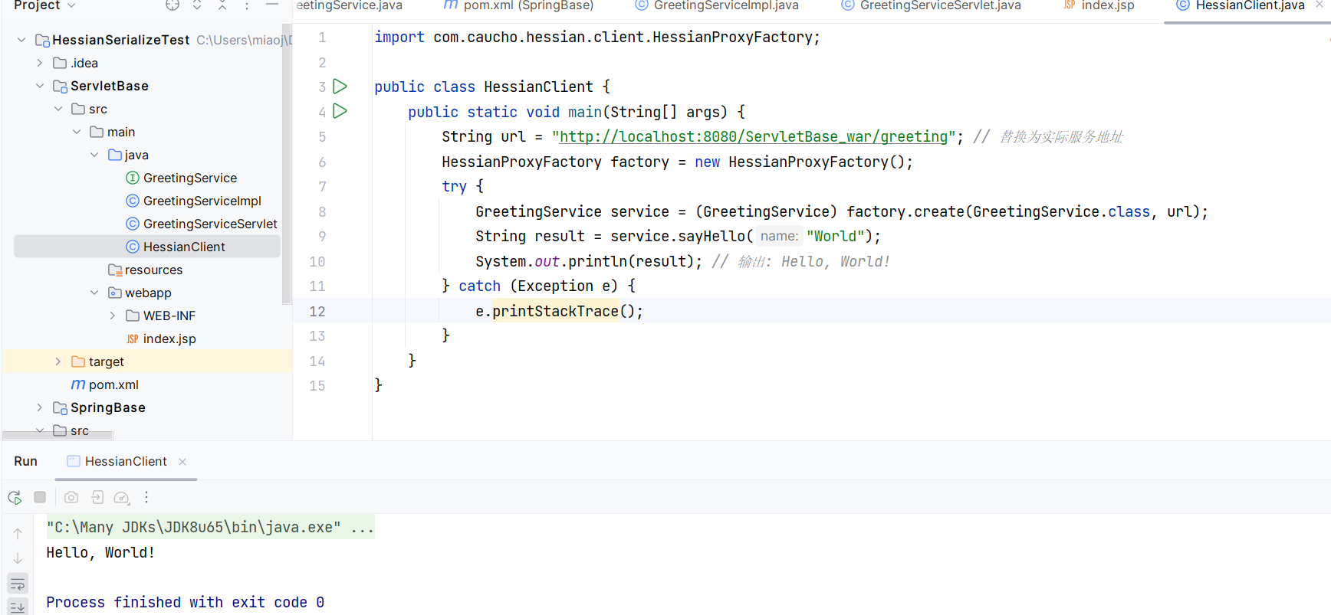This screenshot has width=1331, height=615.
Task: Rerun HessianClient with the rerun icon
Action: [15, 498]
